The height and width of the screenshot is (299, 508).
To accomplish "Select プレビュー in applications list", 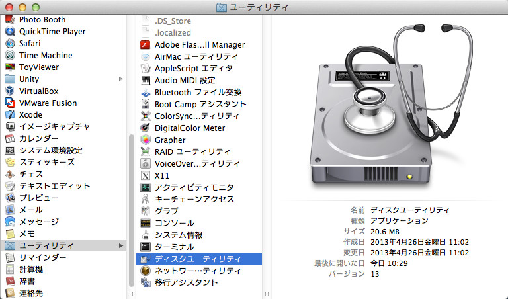I will [x=63, y=198].
